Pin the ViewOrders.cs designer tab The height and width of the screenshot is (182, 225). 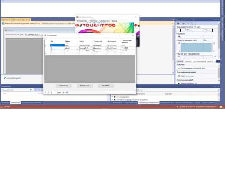[x=27, y=20]
